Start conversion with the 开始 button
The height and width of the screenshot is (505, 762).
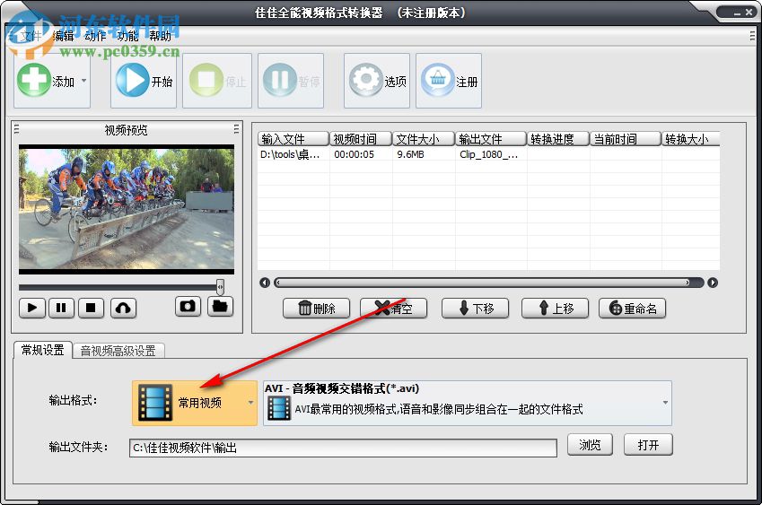tap(144, 81)
